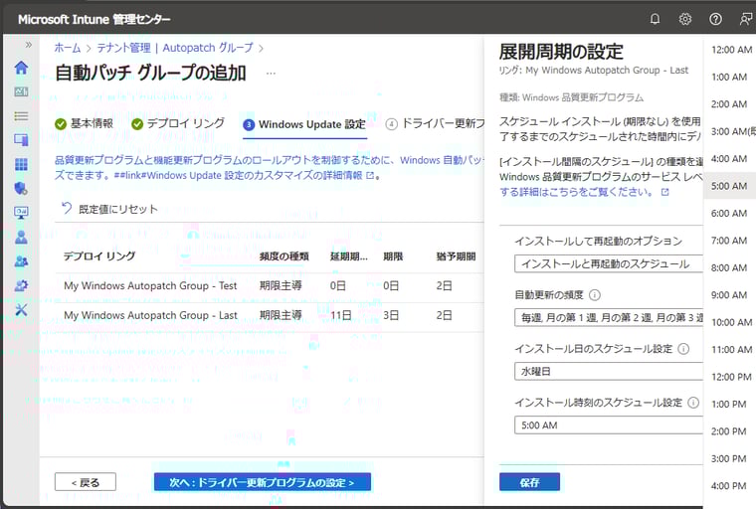Screen dimensions: 756x509
Task: Choose 1:00 AM from time list
Action: [x=730, y=78]
